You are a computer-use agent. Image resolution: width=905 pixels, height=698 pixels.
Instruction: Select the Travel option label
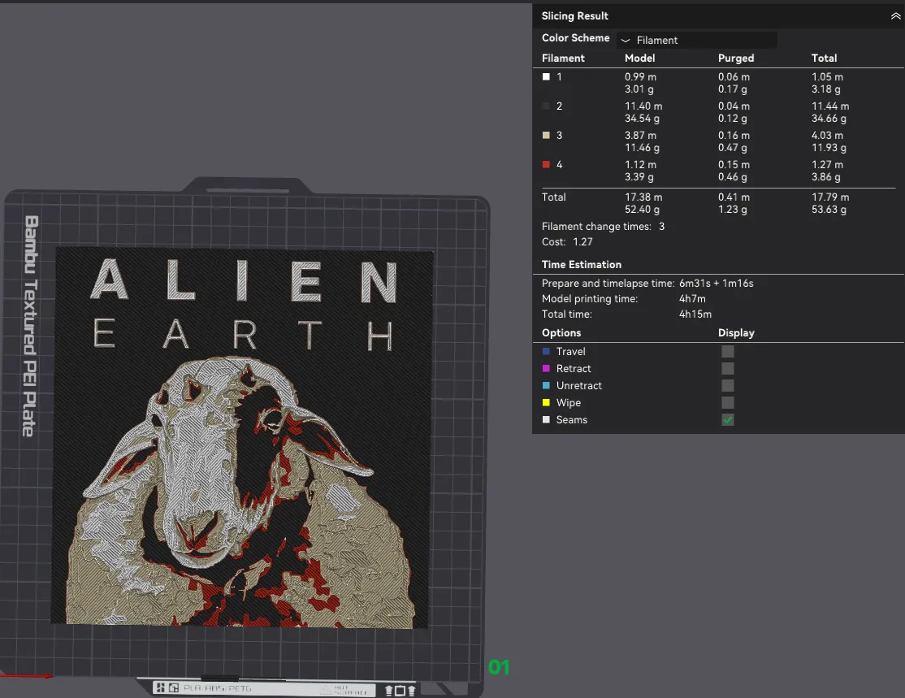click(571, 352)
